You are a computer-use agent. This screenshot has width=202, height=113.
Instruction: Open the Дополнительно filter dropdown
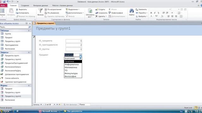coord(74,13)
